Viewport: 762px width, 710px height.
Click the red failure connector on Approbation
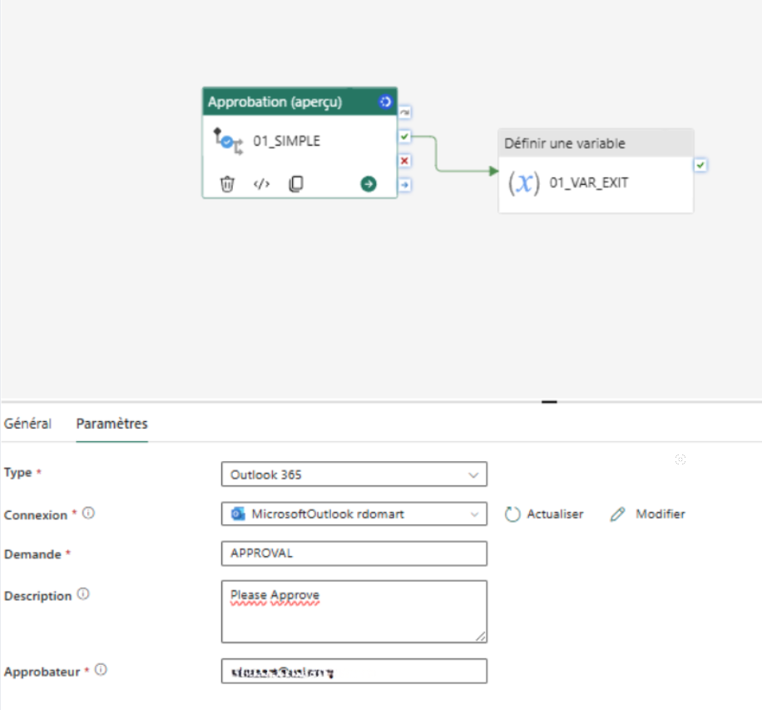pos(405,161)
